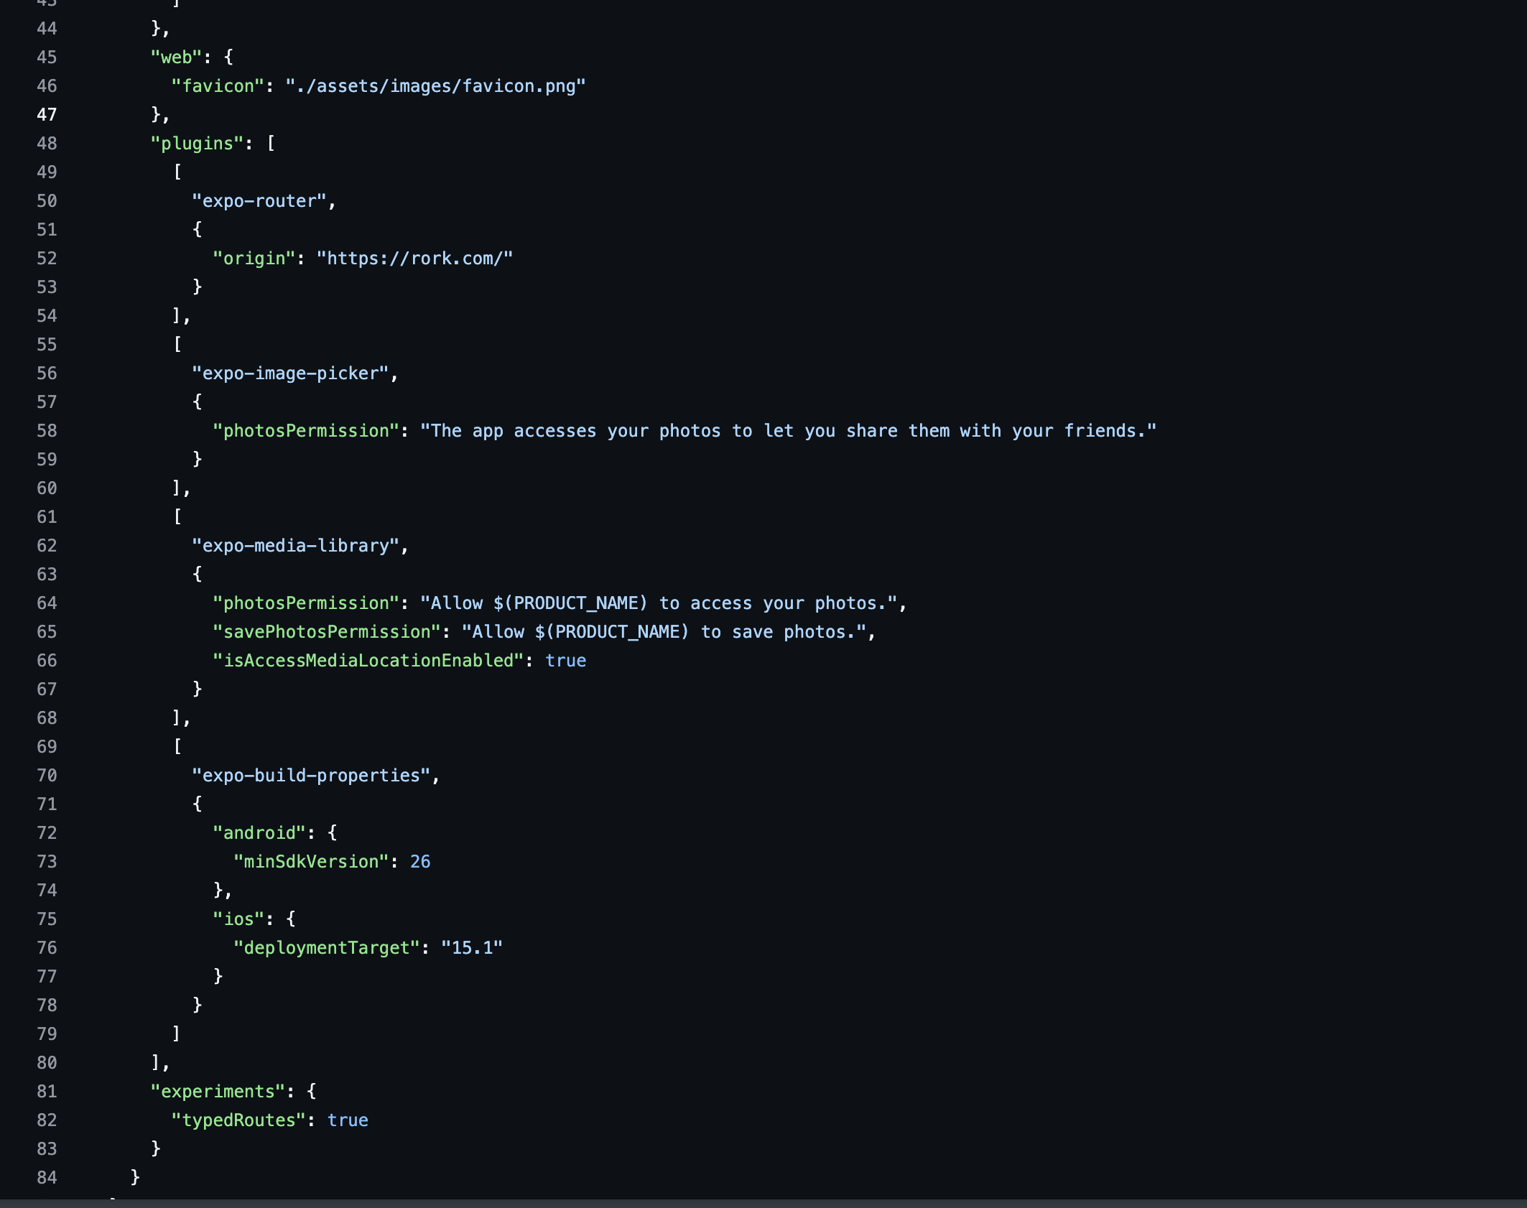Click the "expo-media-library" plugin name

pos(298,546)
